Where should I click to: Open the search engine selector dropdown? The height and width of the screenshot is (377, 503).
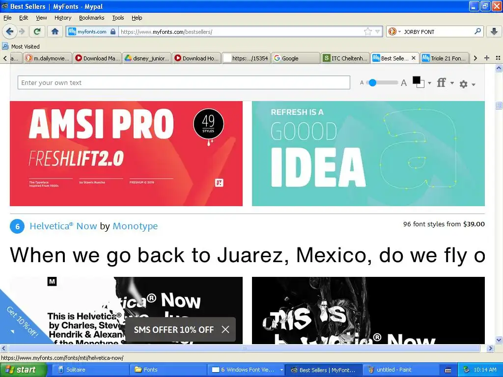tap(394, 31)
